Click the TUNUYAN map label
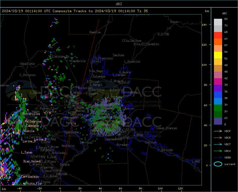The width and height of the screenshot is (238, 192). [x=61, y=174]
